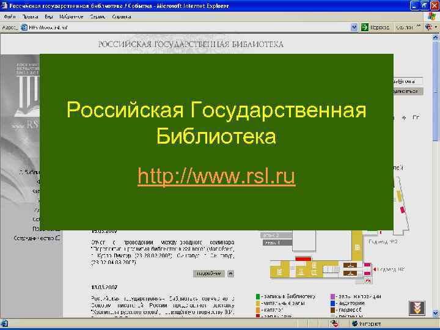The image size is (440, 330).
Task: Click the Internet Explorer title bar icon
Action: [4, 5]
